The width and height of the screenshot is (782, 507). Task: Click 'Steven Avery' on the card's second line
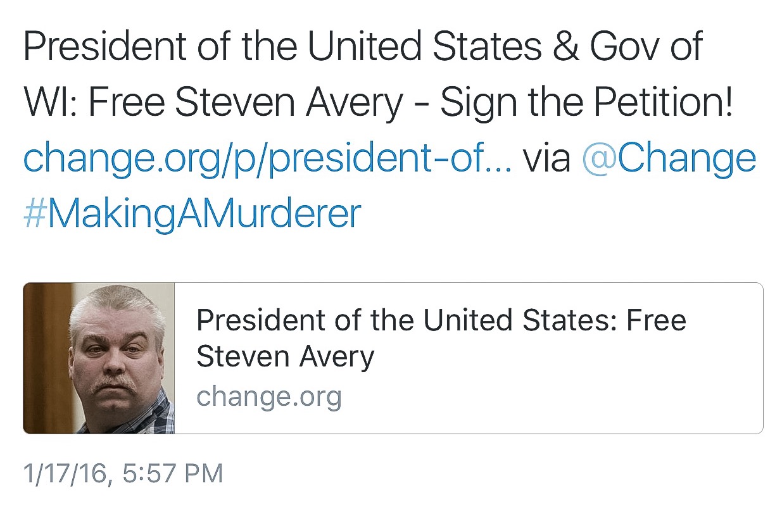285,357
